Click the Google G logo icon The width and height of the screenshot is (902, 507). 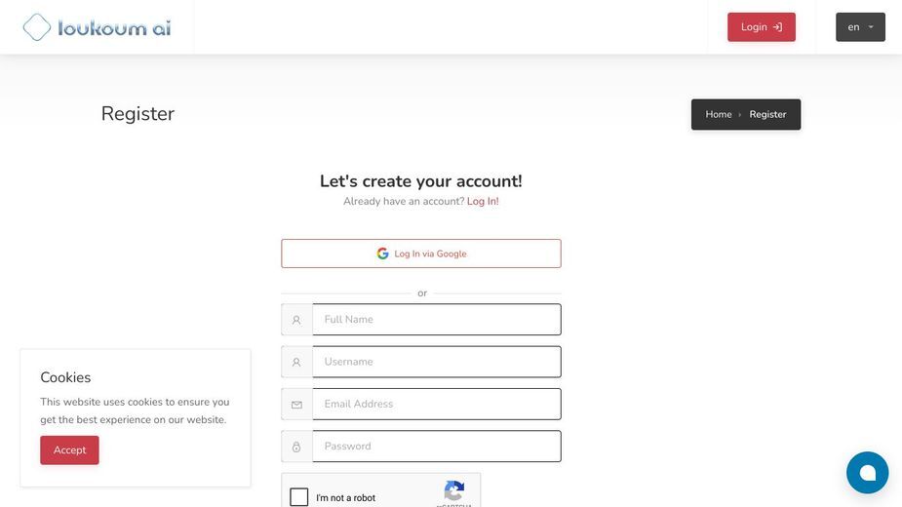pyautogui.click(x=382, y=253)
